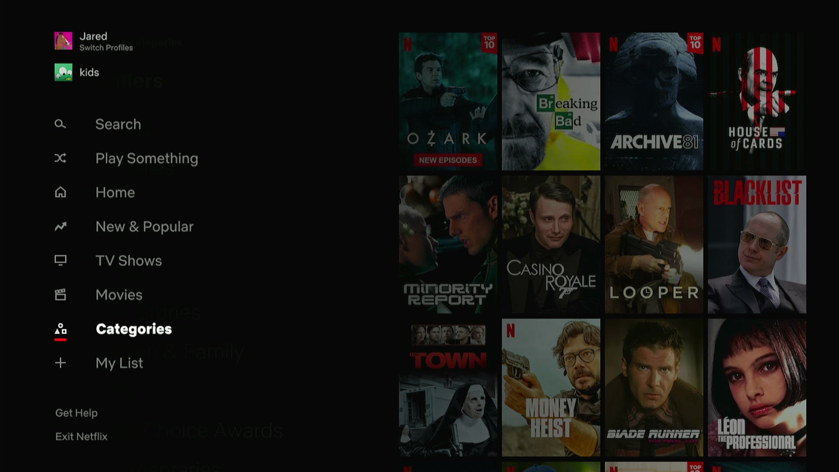Image resolution: width=839 pixels, height=472 pixels.
Task: Click the Home icon
Action: 60,192
